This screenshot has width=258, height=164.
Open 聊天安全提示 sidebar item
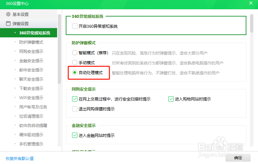[31, 79]
